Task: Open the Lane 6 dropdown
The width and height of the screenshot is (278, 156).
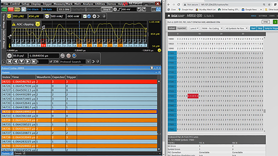Action: pos(194,28)
